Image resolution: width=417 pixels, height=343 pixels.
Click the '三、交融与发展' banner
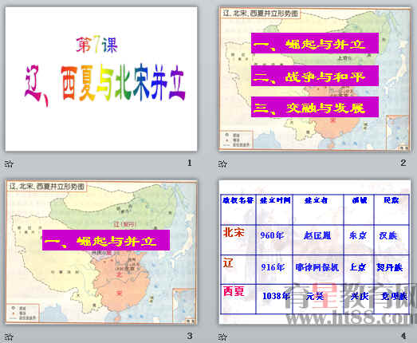tap(315, 107)
